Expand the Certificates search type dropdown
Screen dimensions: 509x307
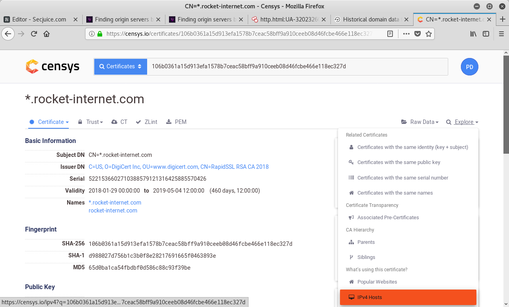tap(120, 67)
